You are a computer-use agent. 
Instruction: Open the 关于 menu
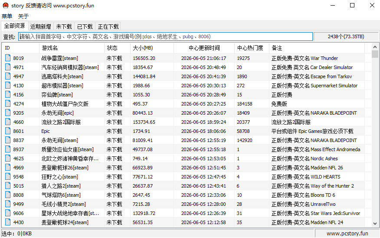[23, 16]
